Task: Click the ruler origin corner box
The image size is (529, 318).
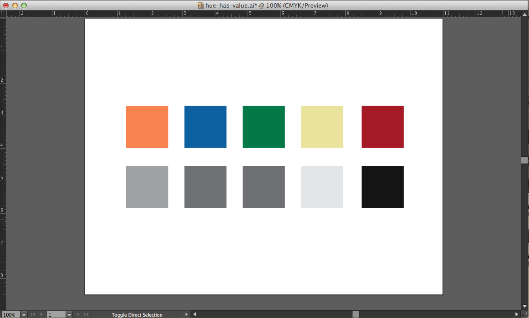Action: point(3,14)
